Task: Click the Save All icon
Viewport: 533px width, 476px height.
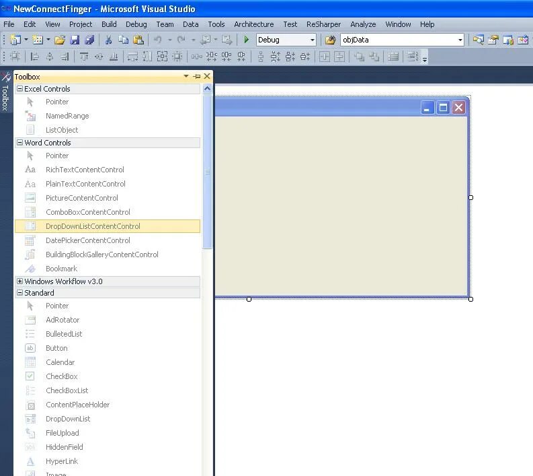Action: click(89, 40)
